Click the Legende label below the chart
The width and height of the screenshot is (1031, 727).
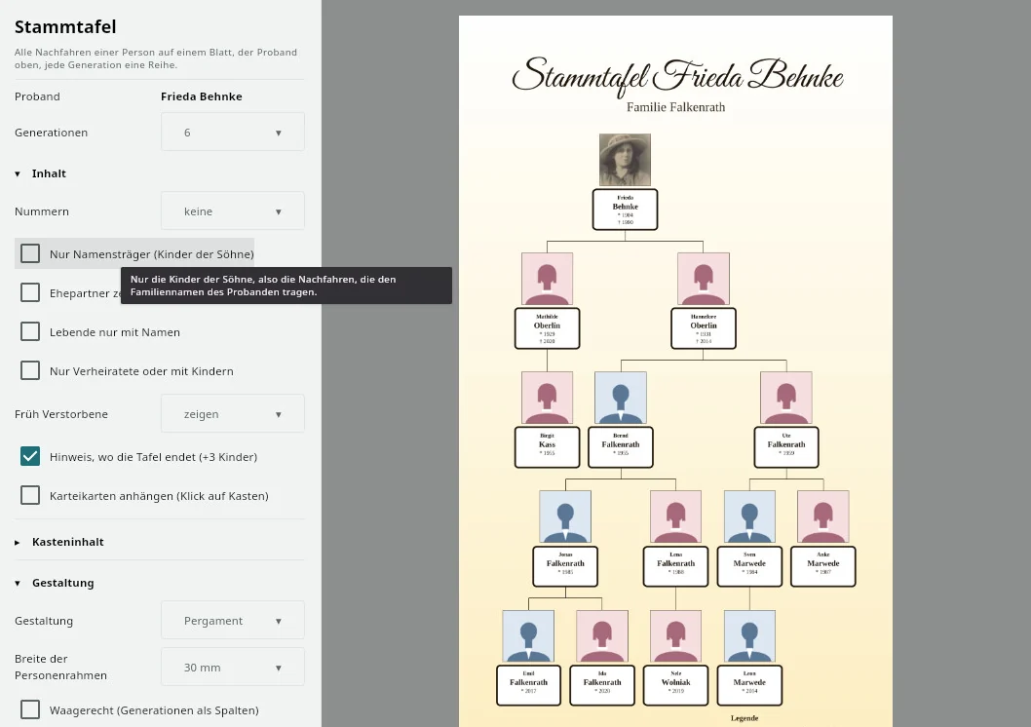[745, 718]
